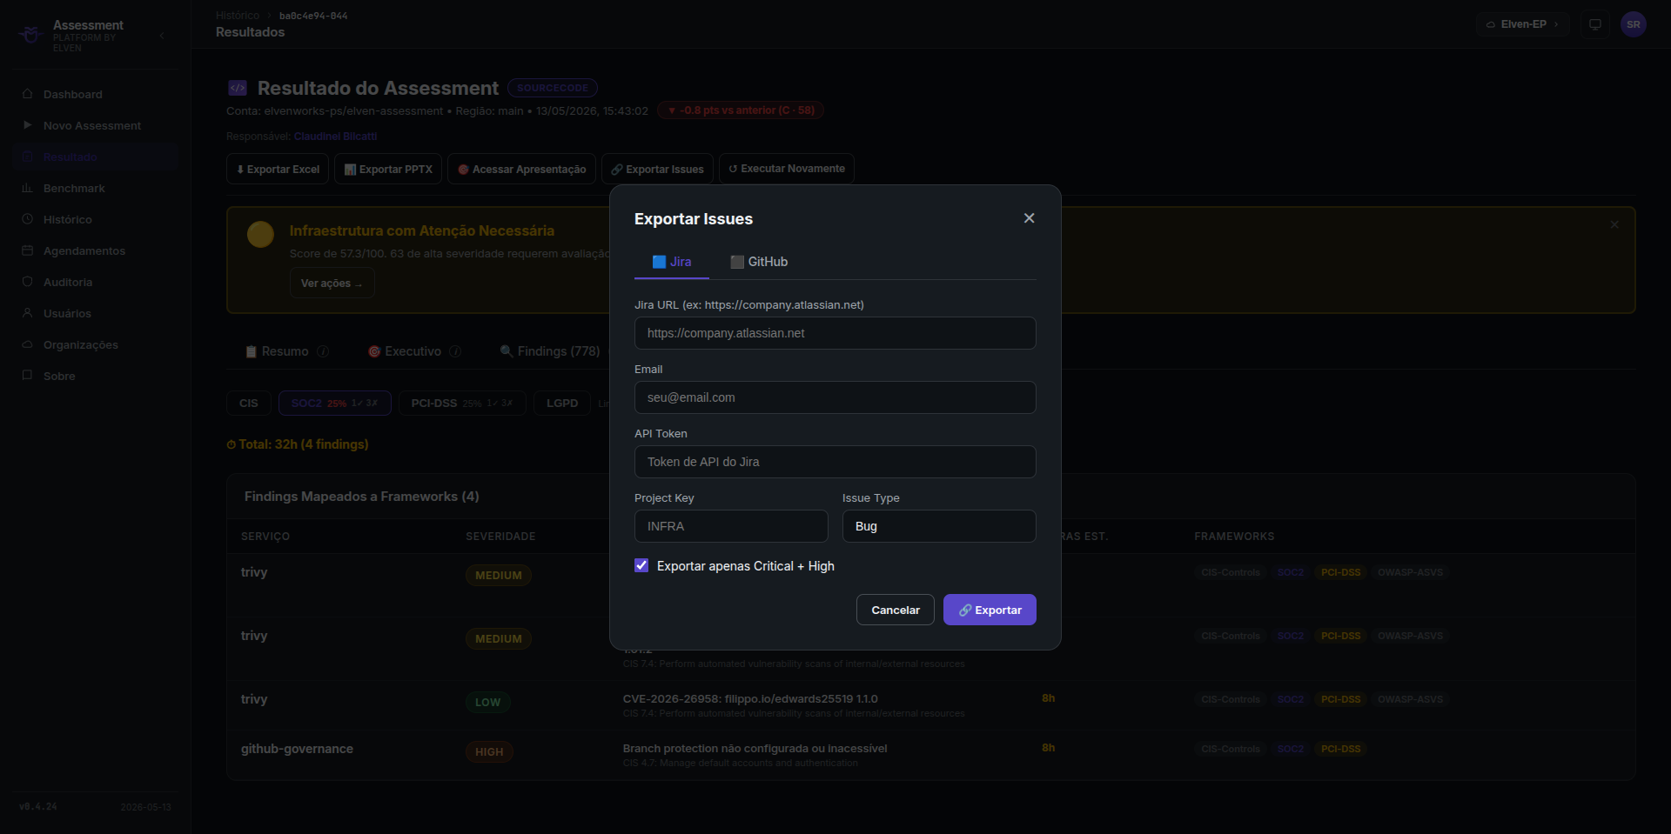Click the info icon next to Executivo
Viewport: 1671px width, 834px height.
coord(455,351)
